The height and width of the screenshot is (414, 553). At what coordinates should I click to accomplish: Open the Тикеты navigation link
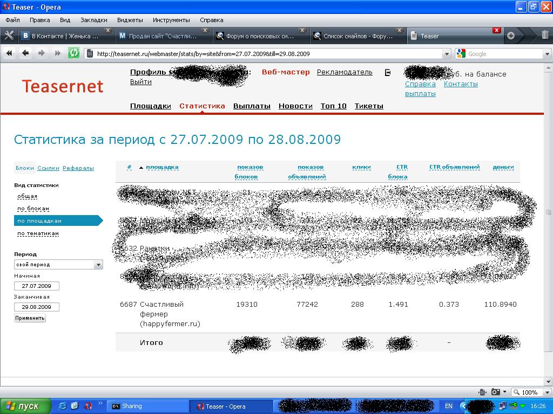click(369, 106)
